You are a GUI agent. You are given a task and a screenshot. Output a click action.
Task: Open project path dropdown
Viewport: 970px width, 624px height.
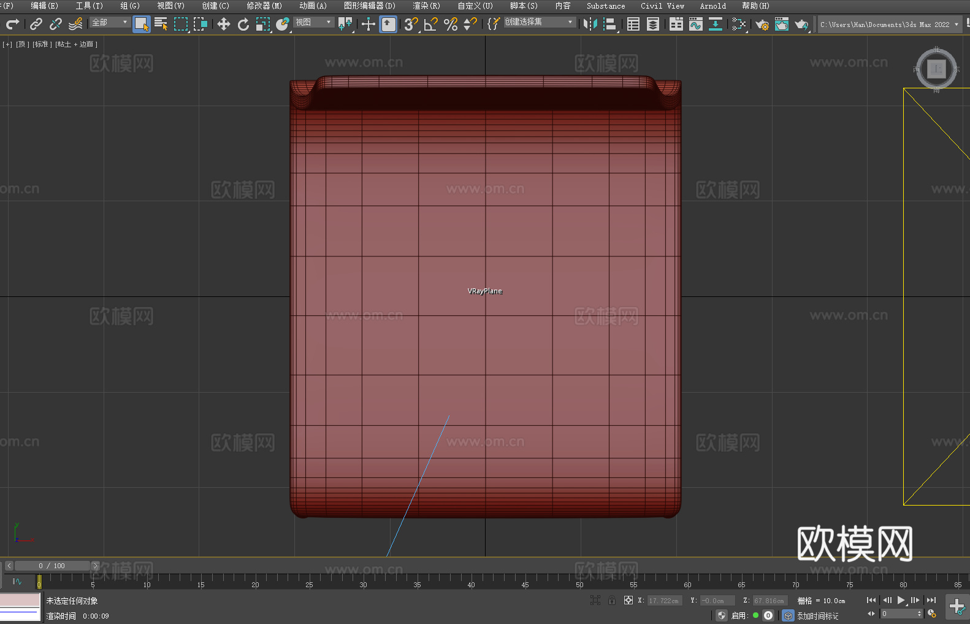click(889, 25)
